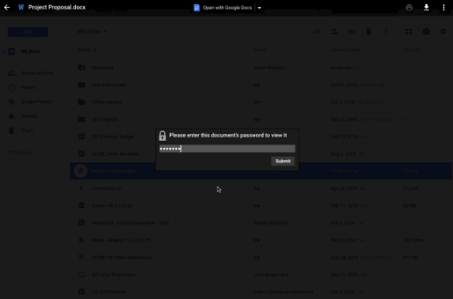Click the 2016 Annual budget sheet icon
The height and width of the screenshot is (299, 453).
[x=82, y=136]
